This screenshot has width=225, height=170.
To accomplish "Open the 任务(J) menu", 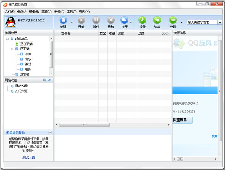I will 22,12.
